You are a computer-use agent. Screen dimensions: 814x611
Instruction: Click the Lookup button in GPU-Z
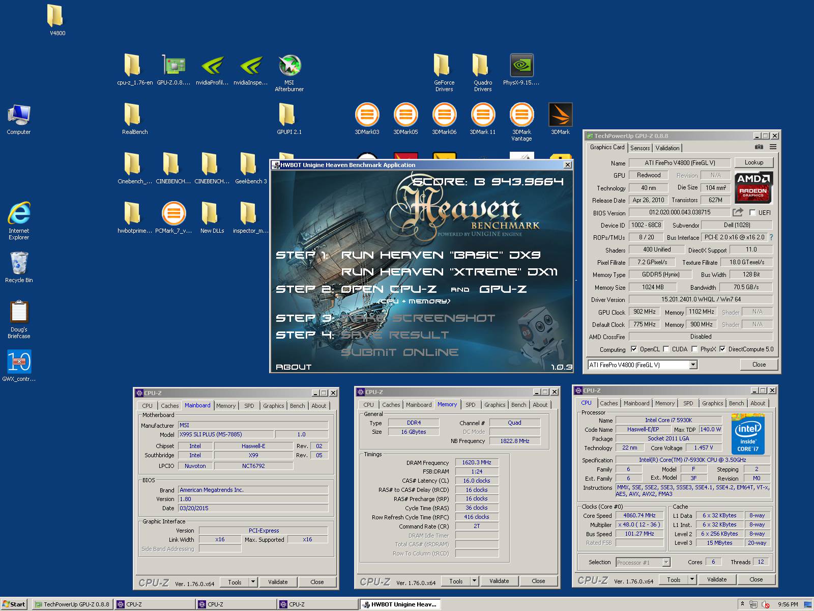(x=754, y=162)
